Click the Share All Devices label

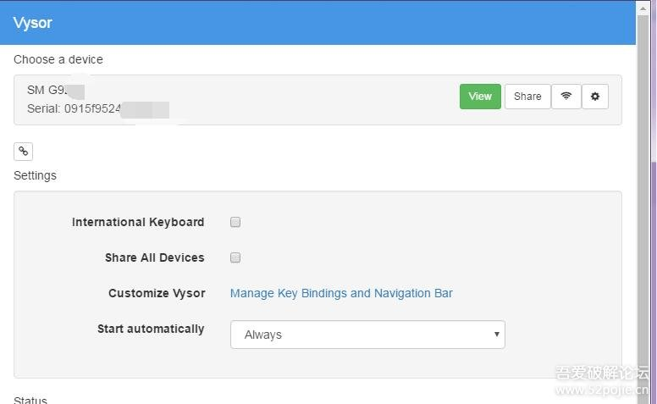pyautogui.click(x=155, y=257)
